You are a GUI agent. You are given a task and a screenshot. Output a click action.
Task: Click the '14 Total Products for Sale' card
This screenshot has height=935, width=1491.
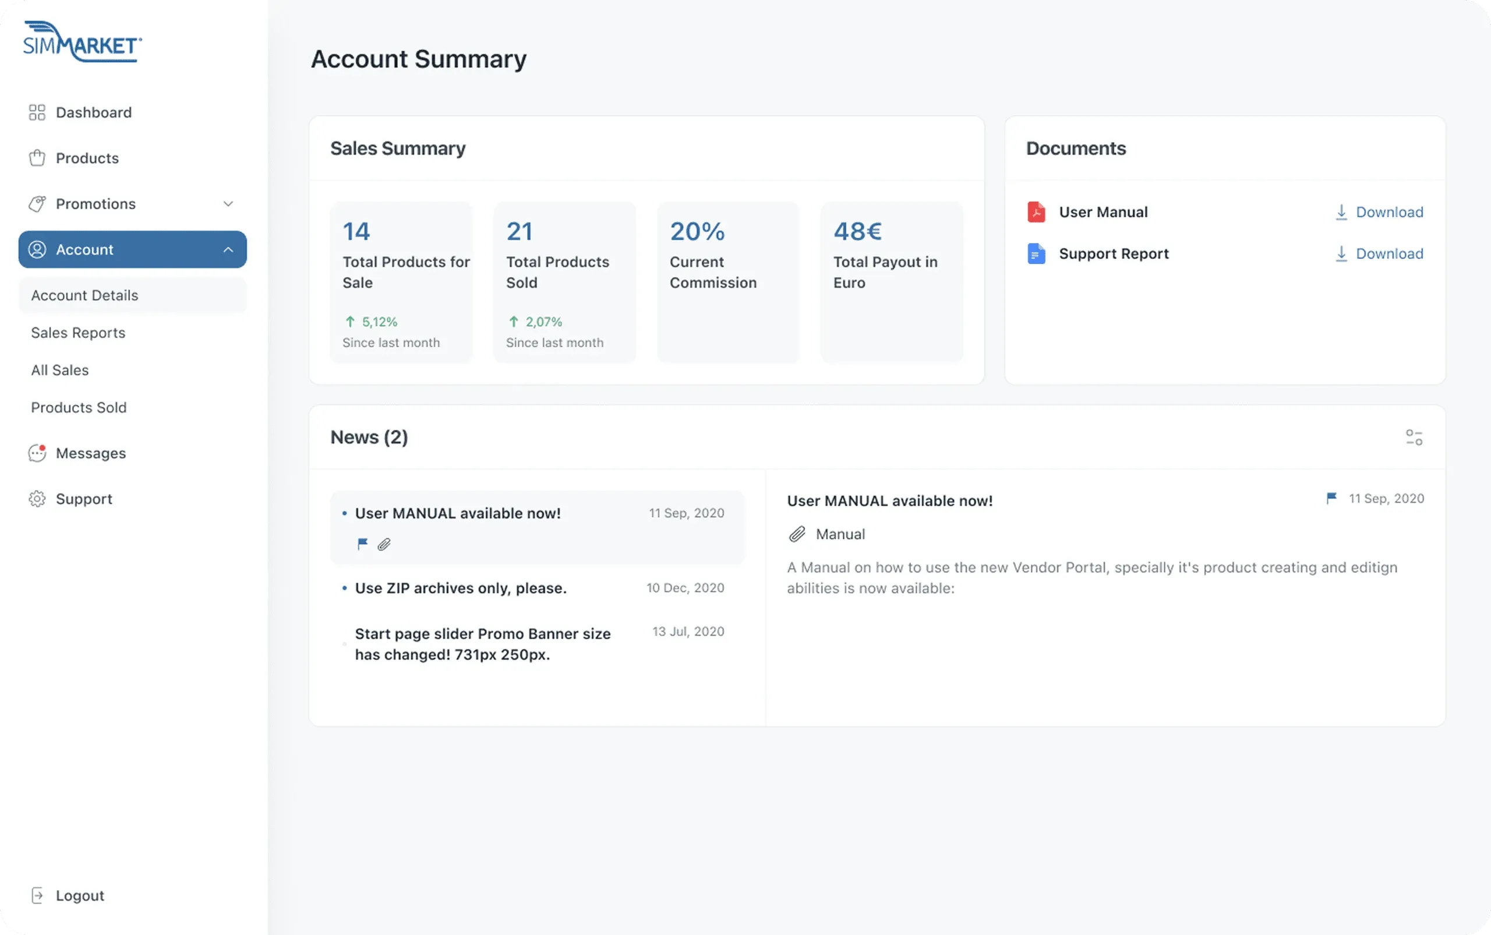pyautogui.click(x=401, y=282)
